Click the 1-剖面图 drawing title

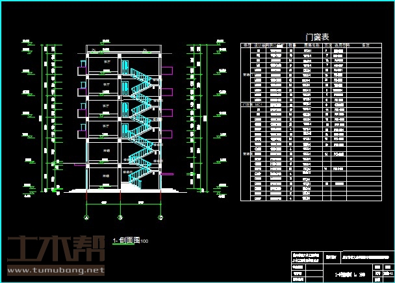click(x=127, y=240)
